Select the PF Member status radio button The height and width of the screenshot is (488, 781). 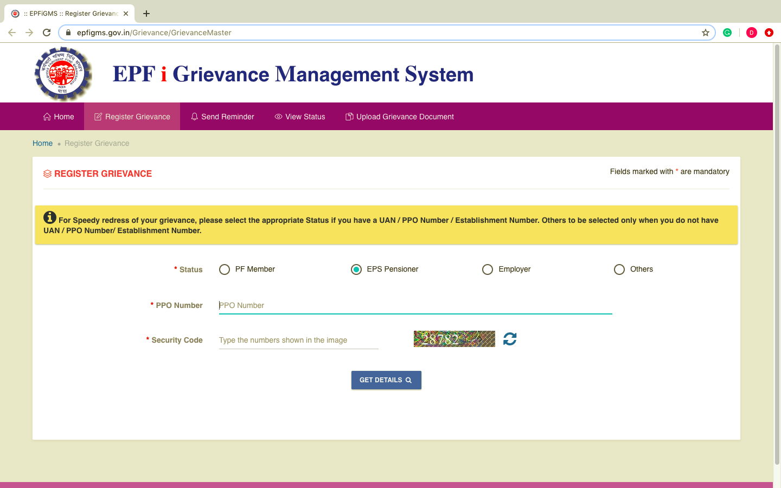pyautogui.click(x=225, y=269)
